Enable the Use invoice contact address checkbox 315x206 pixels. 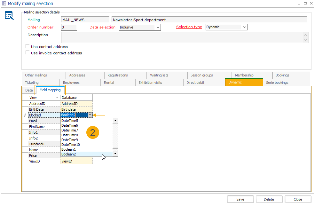click(28, 52)
